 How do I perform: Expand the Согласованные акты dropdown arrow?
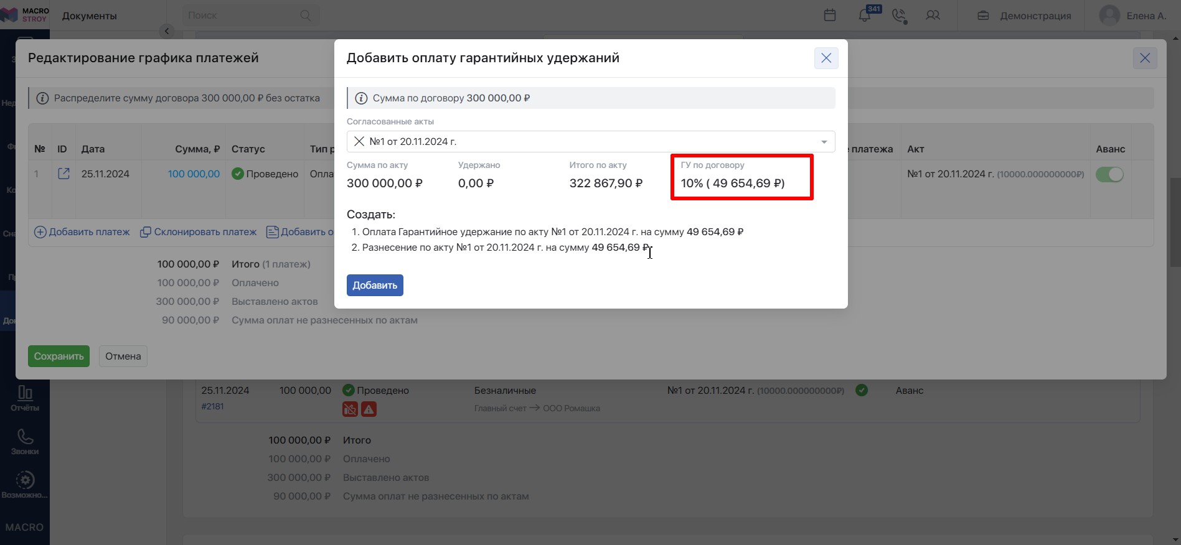pyautogui.click(x=824, y=142)
